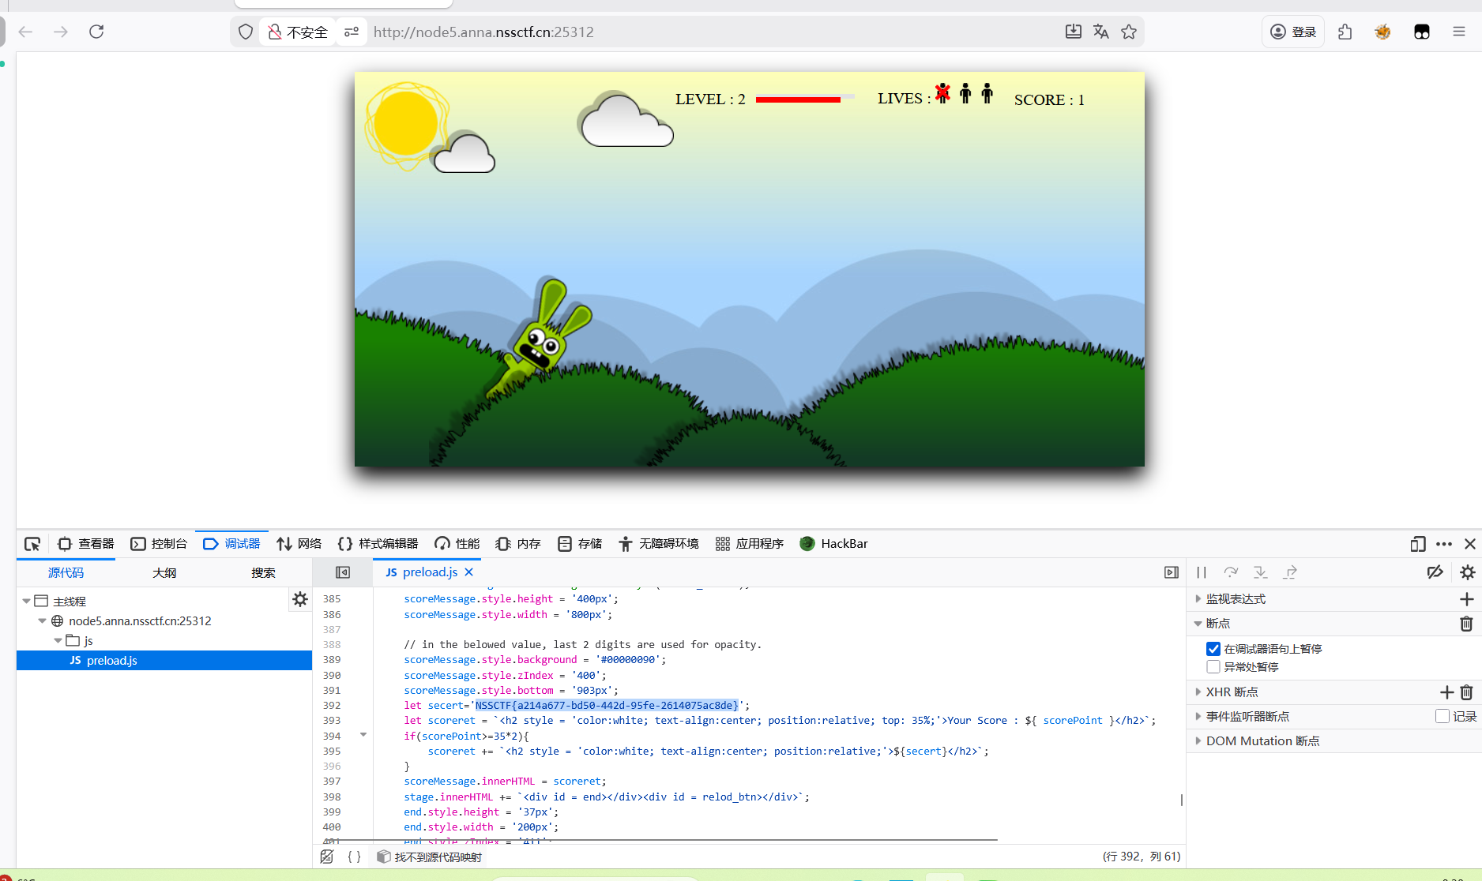Switch to the Console tab

159,544
